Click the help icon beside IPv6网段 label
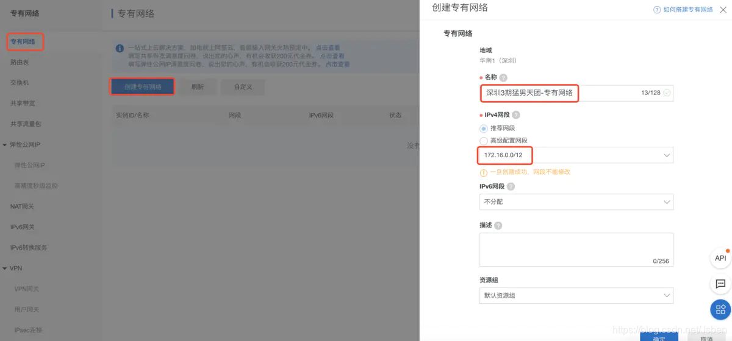The image size is (732, 341). click(x=511, y=187)
